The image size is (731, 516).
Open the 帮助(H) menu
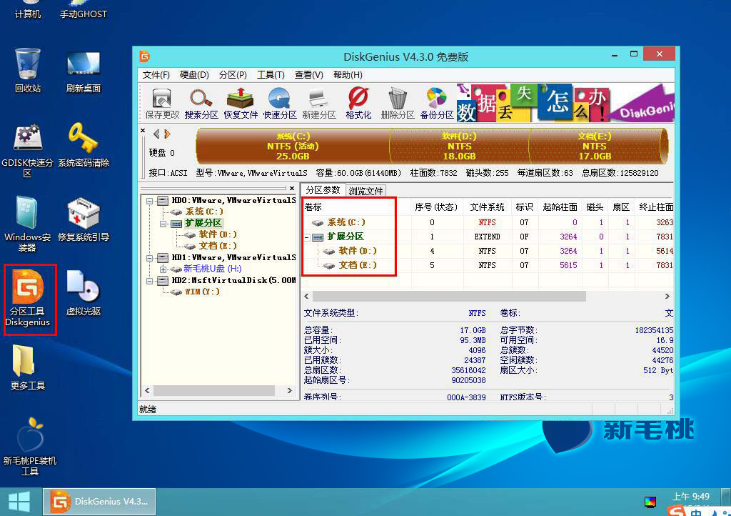coord(348,75)
